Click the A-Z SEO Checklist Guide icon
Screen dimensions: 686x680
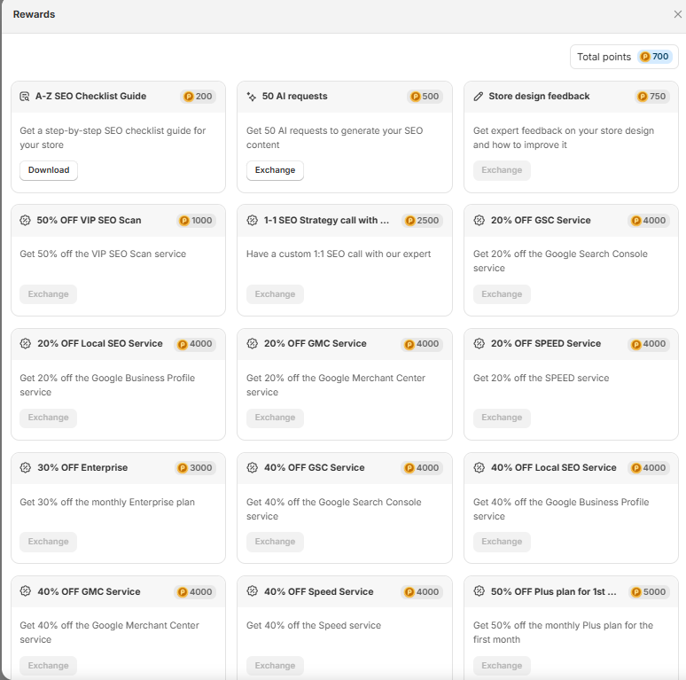pyautogui.click(x=25, y=96)
